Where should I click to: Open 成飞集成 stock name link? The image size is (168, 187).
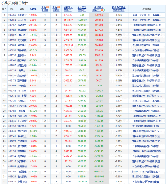(x=22, y=146)
